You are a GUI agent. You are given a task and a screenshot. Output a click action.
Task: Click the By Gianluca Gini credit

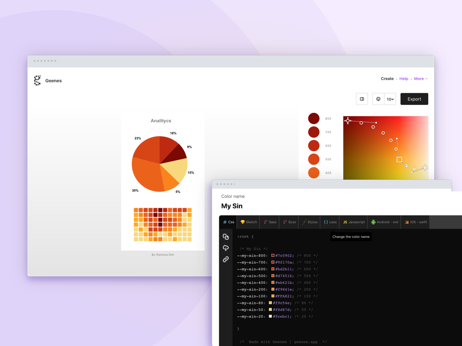pyautogui.click(x=163, y=255)
